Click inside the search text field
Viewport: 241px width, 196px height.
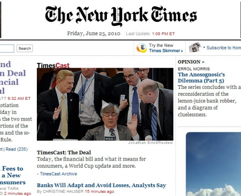point(7,48)
